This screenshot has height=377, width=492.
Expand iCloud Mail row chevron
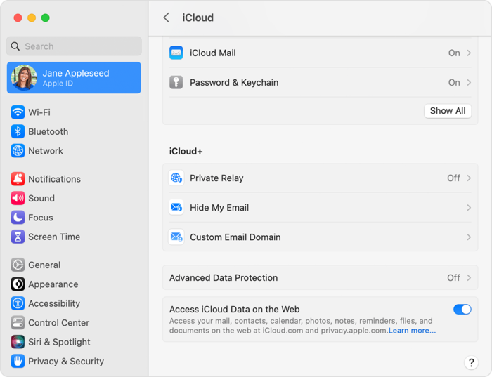469,53
